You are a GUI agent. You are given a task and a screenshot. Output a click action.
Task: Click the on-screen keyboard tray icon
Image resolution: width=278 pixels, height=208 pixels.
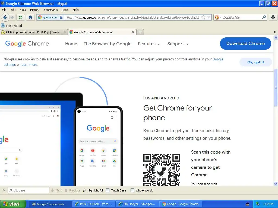(x=248, y=204)
